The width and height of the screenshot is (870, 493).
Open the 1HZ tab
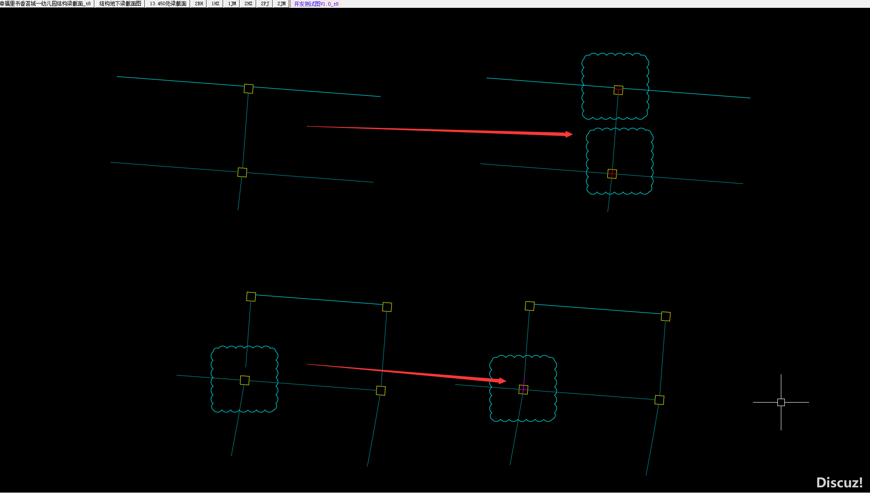click(215, 4)
